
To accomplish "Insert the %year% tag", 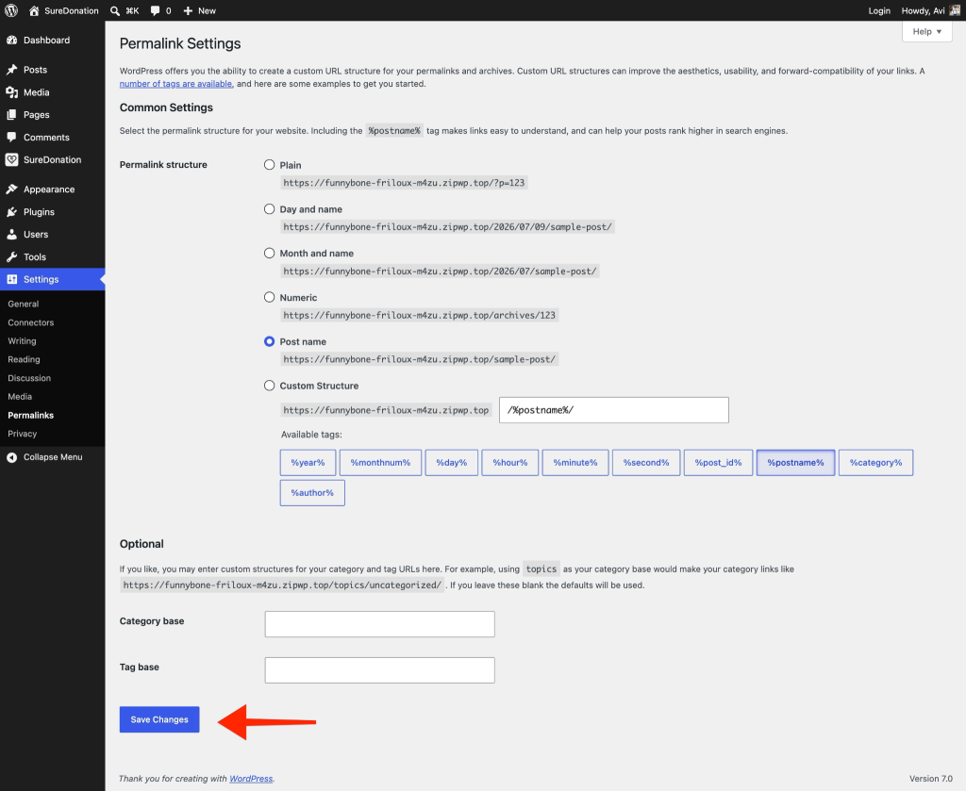I will (308, 462).
